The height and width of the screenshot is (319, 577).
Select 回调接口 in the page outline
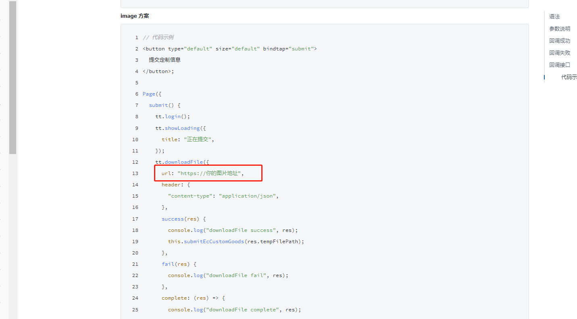click(560, 65)
